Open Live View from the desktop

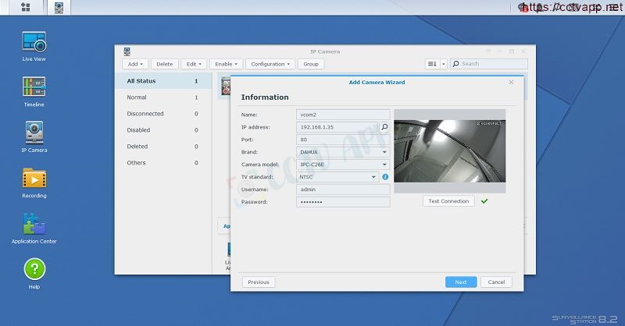point(34,43)
